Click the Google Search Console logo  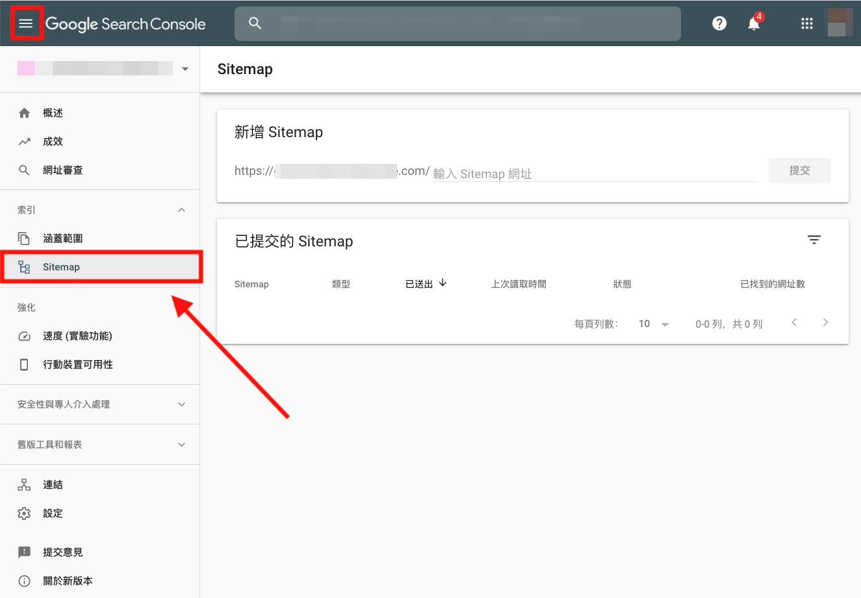pyautogui.click(x=125, y=24)
